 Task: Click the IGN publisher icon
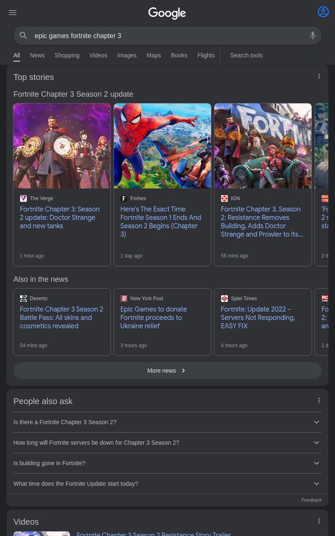pos(224,198)
